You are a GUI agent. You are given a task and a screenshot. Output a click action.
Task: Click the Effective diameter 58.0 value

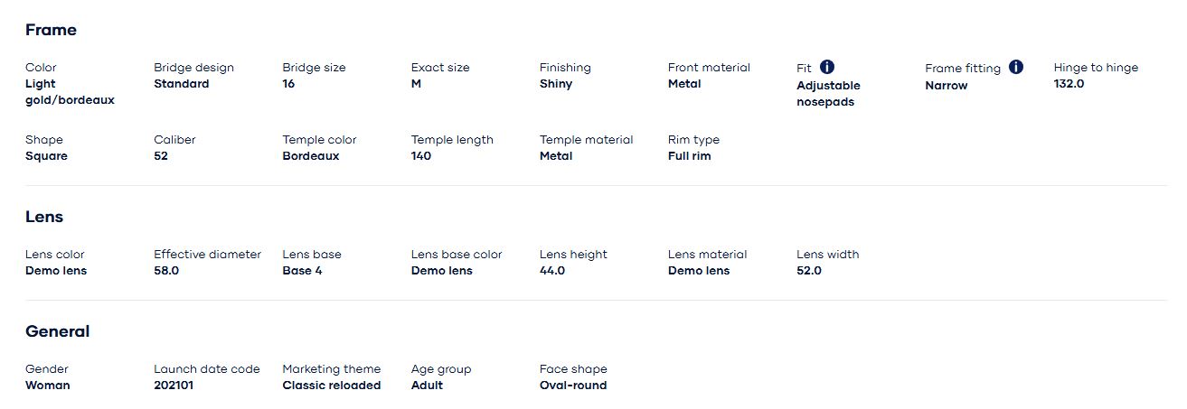pyautogui.click(x=166, y=271)
